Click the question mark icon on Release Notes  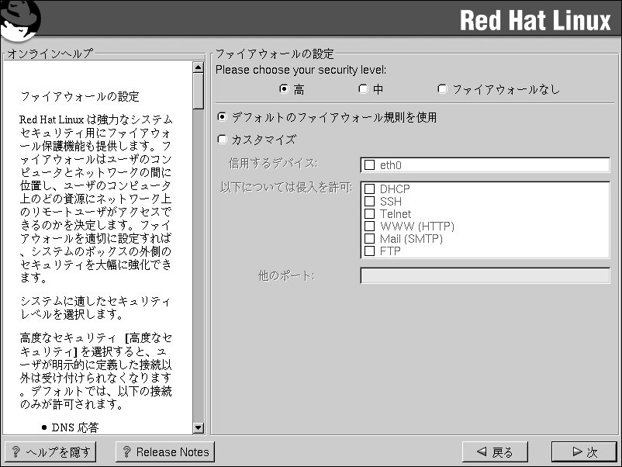click(126, 452)
